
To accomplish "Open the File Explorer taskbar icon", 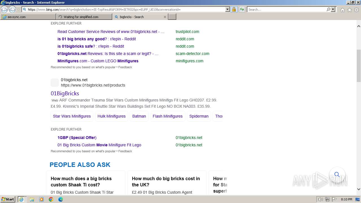I will [x=32, y=199].
